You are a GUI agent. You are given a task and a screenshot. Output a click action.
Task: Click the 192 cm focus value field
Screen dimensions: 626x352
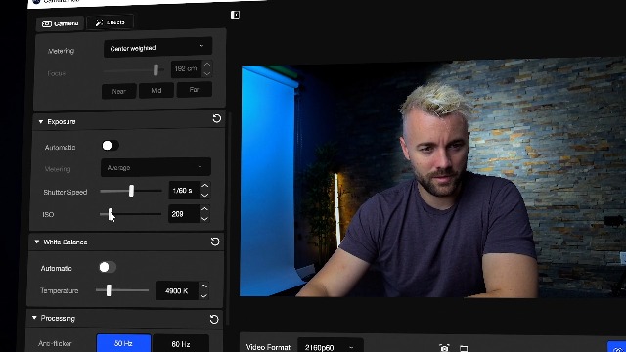186,69
